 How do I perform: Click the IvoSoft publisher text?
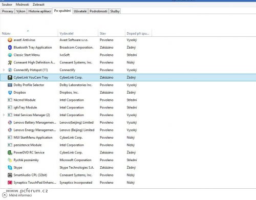click(65, 55)
